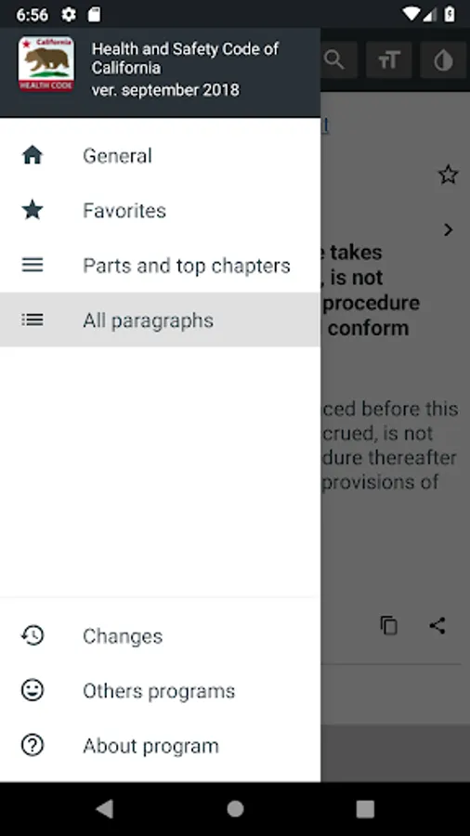470x836 pixels.
Task: Click the home icon beside General
Action: tap(33, 155)
